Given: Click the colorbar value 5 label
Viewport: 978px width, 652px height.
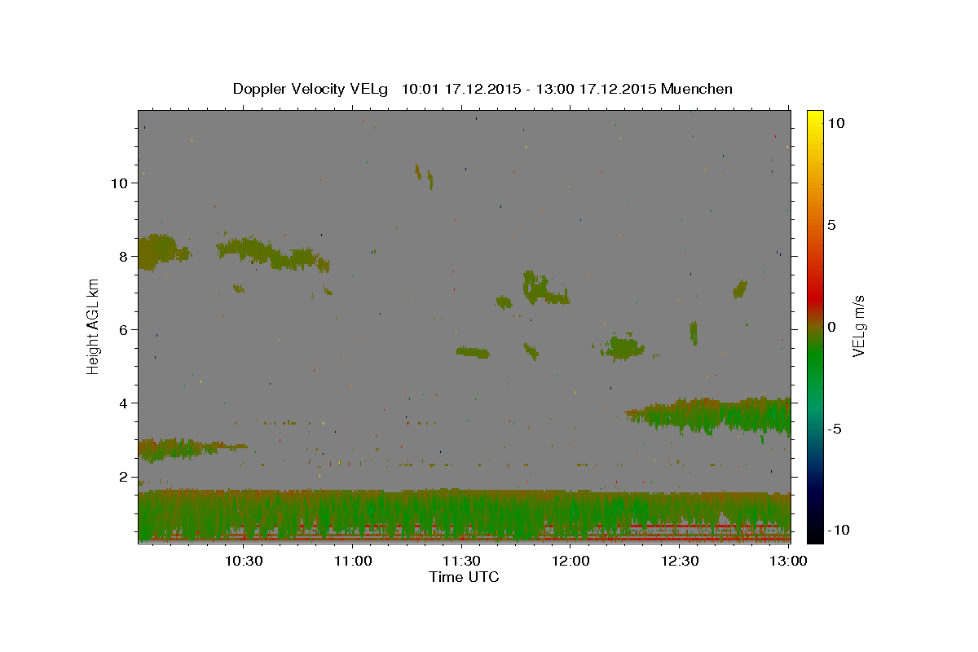Looking at the screenshot, I should pos(831,225).
